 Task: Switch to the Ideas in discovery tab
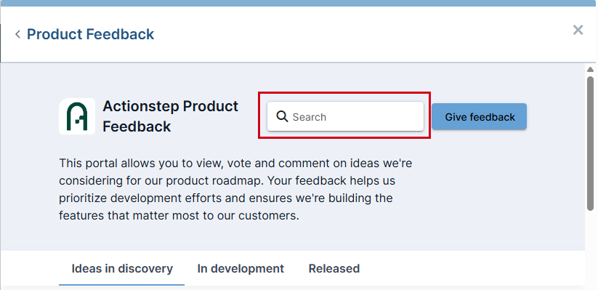point(122,269)
